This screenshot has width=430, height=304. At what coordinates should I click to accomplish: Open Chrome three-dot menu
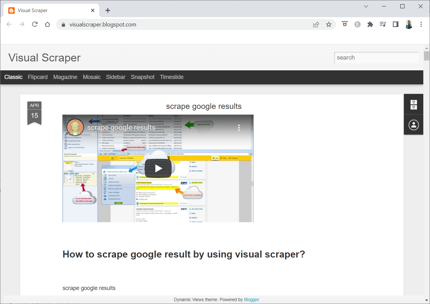(421, 25)
